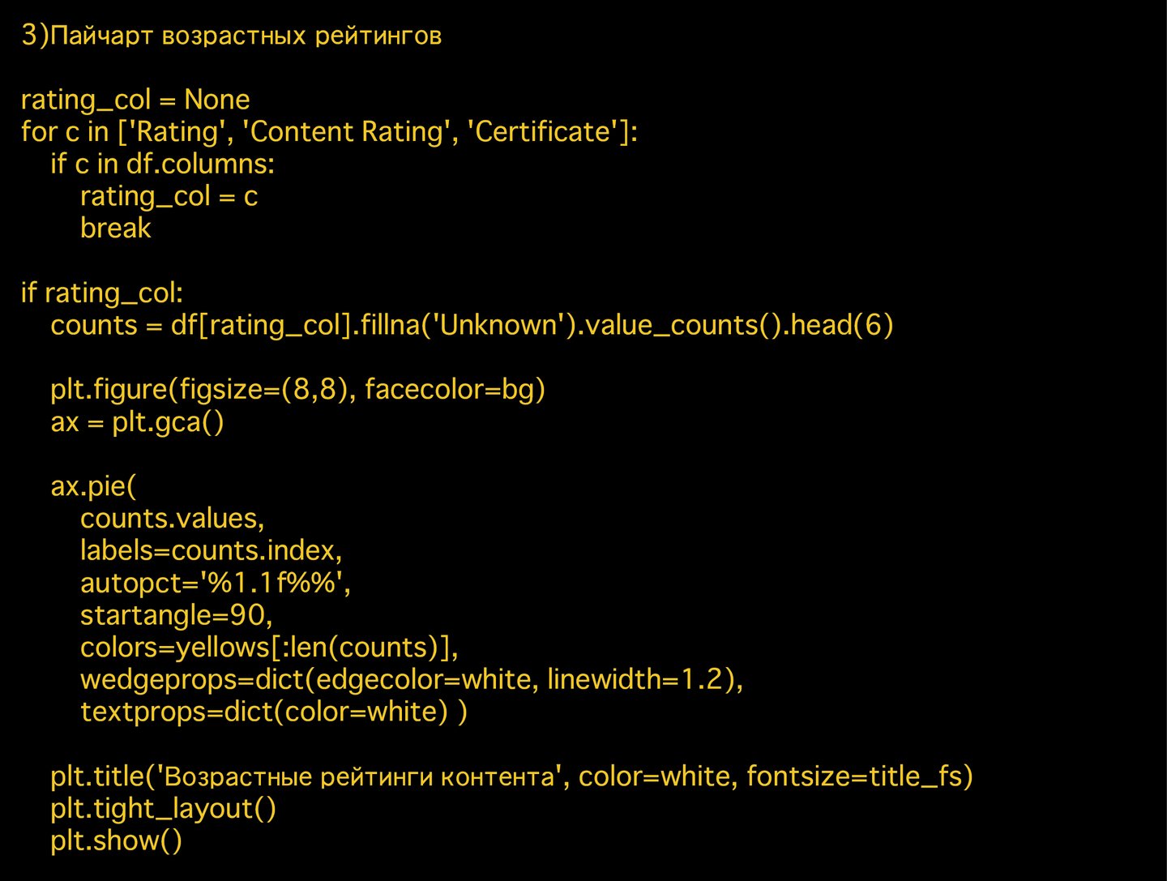
Task: Click the "counts.values," argument line
Action: pos(172,519)
